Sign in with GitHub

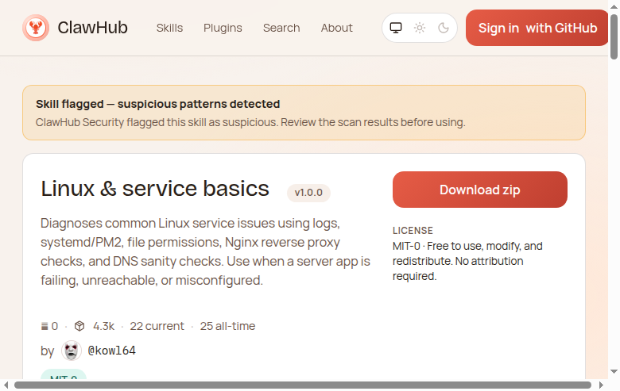(537, 29)
